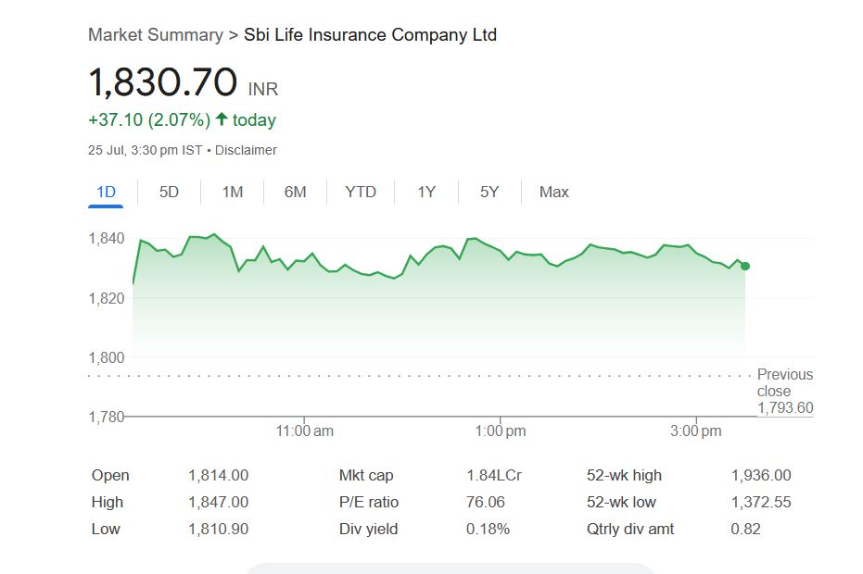Click the Previous close 1,793.60 label
The height and width of the screenshot is (574, 863).
click(784, 391)
